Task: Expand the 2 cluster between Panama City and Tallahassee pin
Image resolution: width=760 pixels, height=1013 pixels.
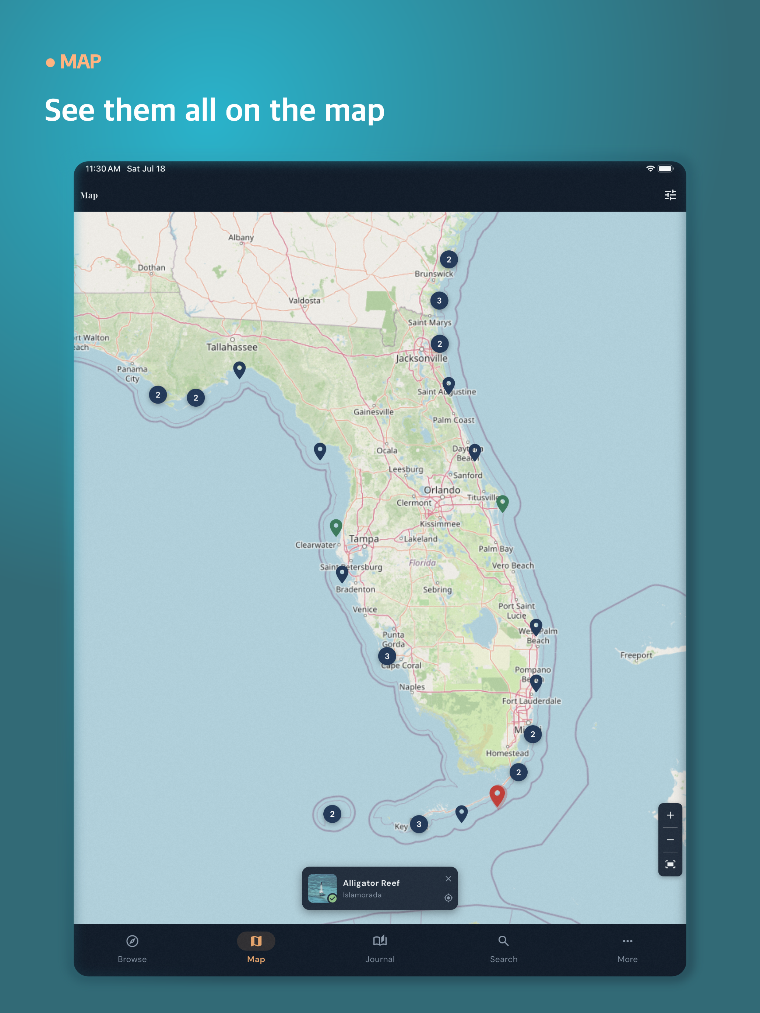Action: (196, 398)
